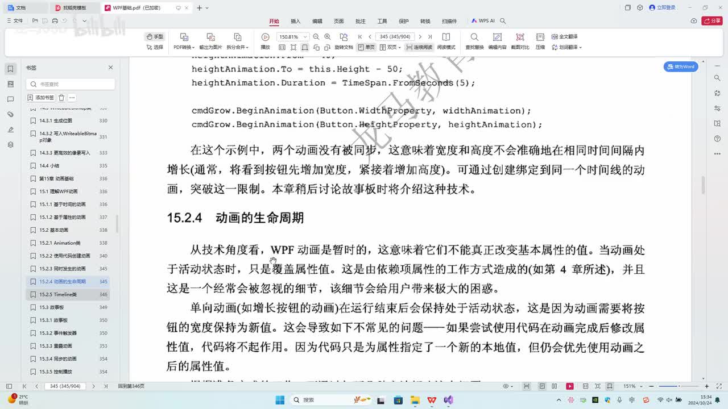Open the 双页 double page dropdown
Viewport: 728px width, 409px height.
click(x=391, y=47)
